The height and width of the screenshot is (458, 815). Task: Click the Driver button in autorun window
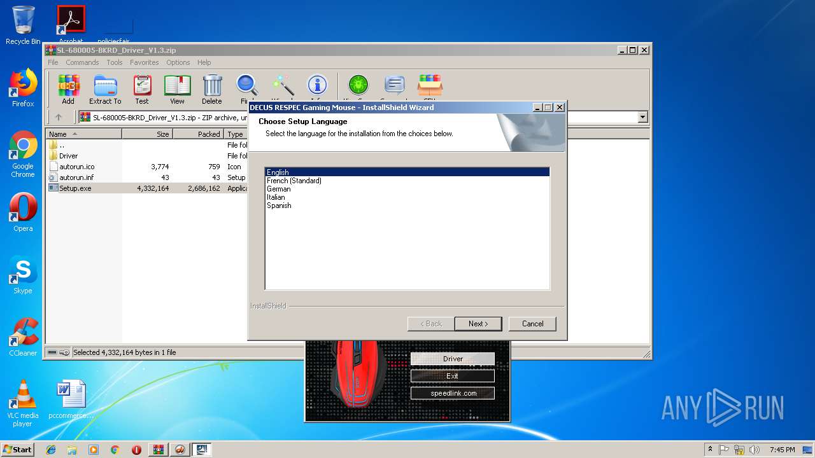(x=453, y=359)
